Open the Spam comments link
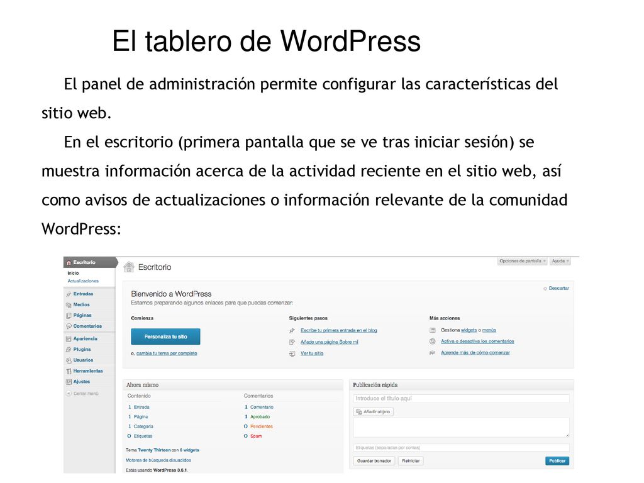This screenshot has width=644, height=483. [256, 436]
